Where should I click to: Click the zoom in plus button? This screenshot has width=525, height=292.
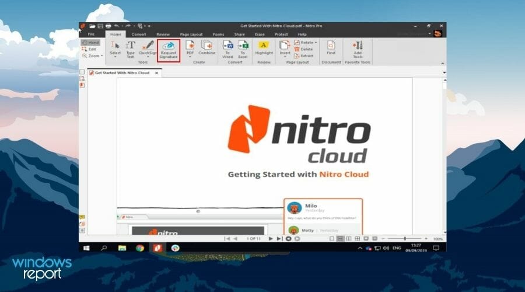[426, 239]
